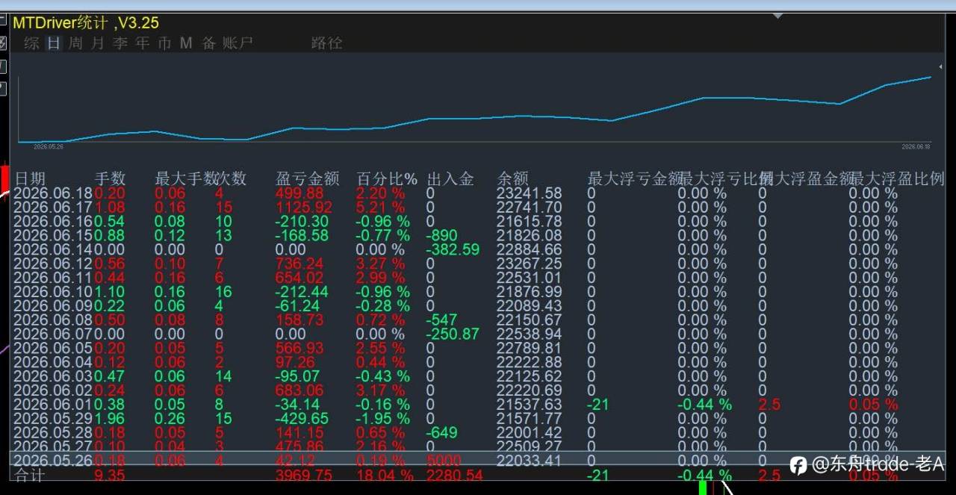
Task: Select the 日 daily statistics tab
Action: click(x=54, y=43)
